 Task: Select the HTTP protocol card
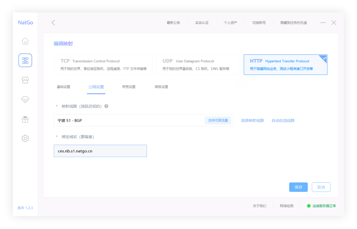[x=285, y=64]
